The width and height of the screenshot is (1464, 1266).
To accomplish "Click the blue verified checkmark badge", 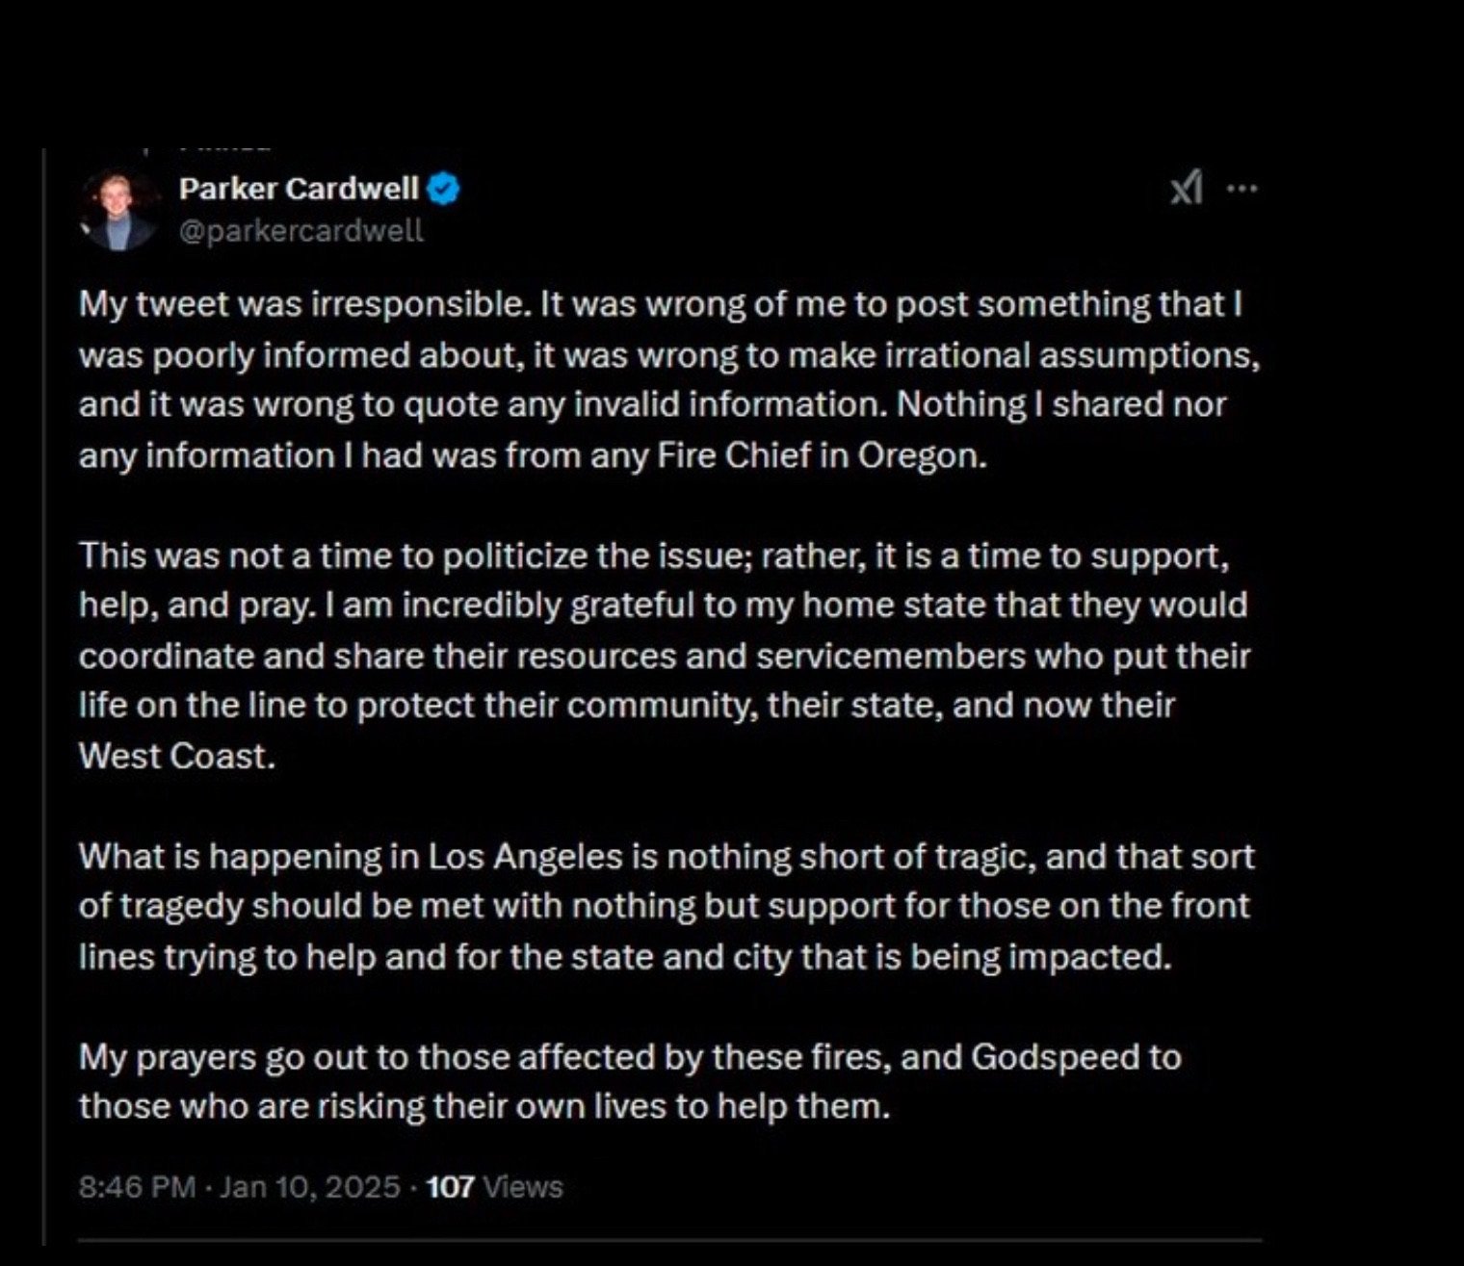I will (x=443, y=189).
